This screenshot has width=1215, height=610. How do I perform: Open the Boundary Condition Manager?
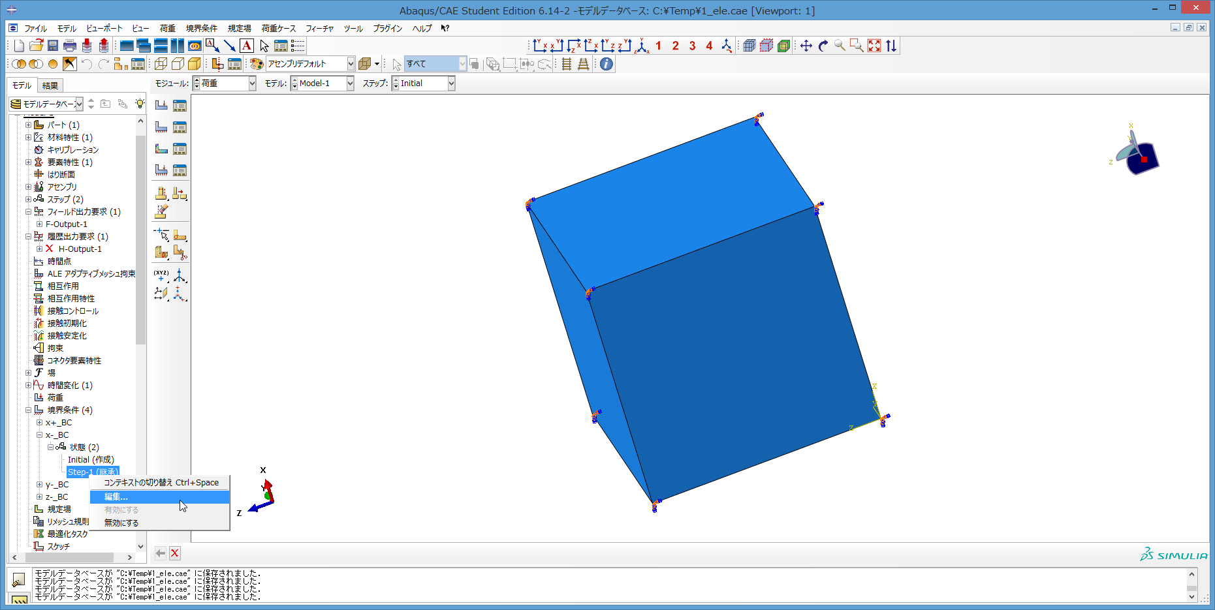pyautogui.click(x=180, y=127)
